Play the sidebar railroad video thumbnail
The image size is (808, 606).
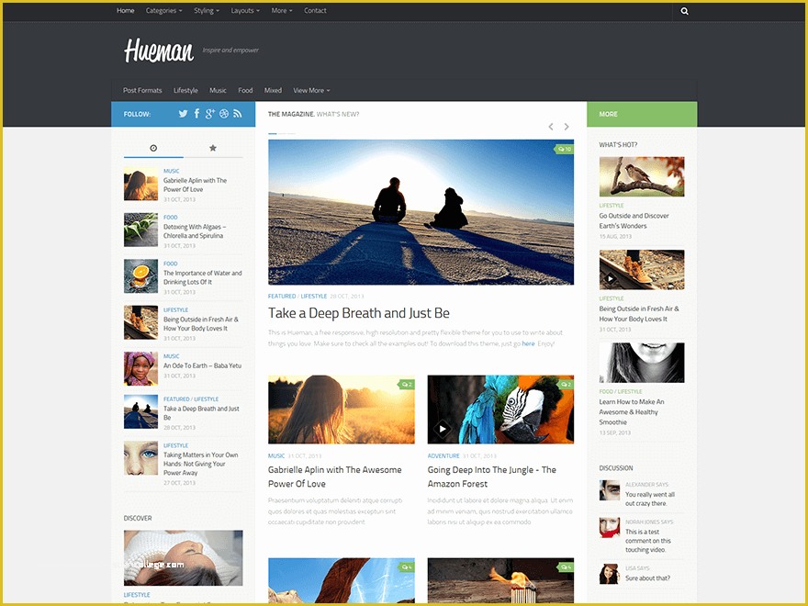click(x=610, y=278)
